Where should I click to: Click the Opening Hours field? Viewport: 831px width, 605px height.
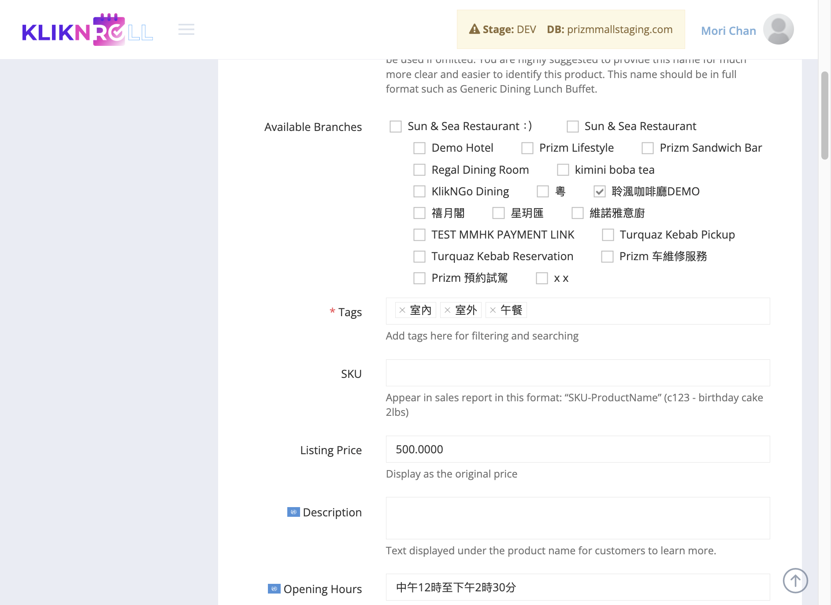(x=578, y=587)
